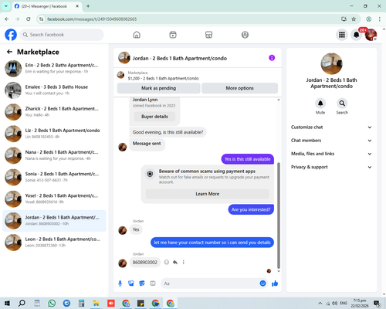The height and width of the screenshot is (309, 386).
Task: Search in conversation magnifier icon
Action: (x=342, y=104)
